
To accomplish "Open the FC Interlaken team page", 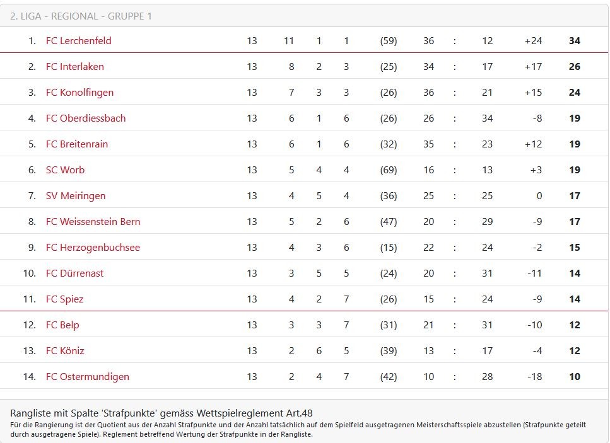I will (x=74, y=66).
